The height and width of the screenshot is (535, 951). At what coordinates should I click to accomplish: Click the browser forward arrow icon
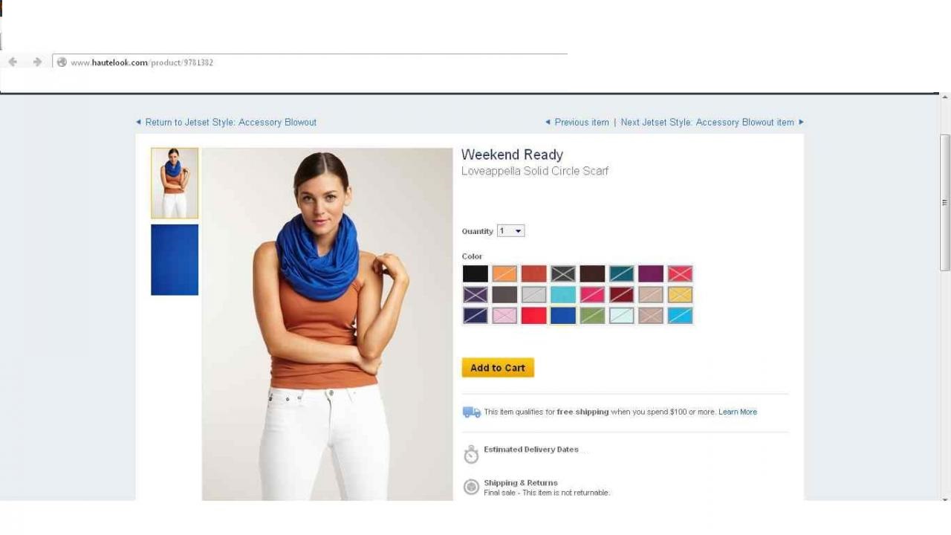click(37, 62)
